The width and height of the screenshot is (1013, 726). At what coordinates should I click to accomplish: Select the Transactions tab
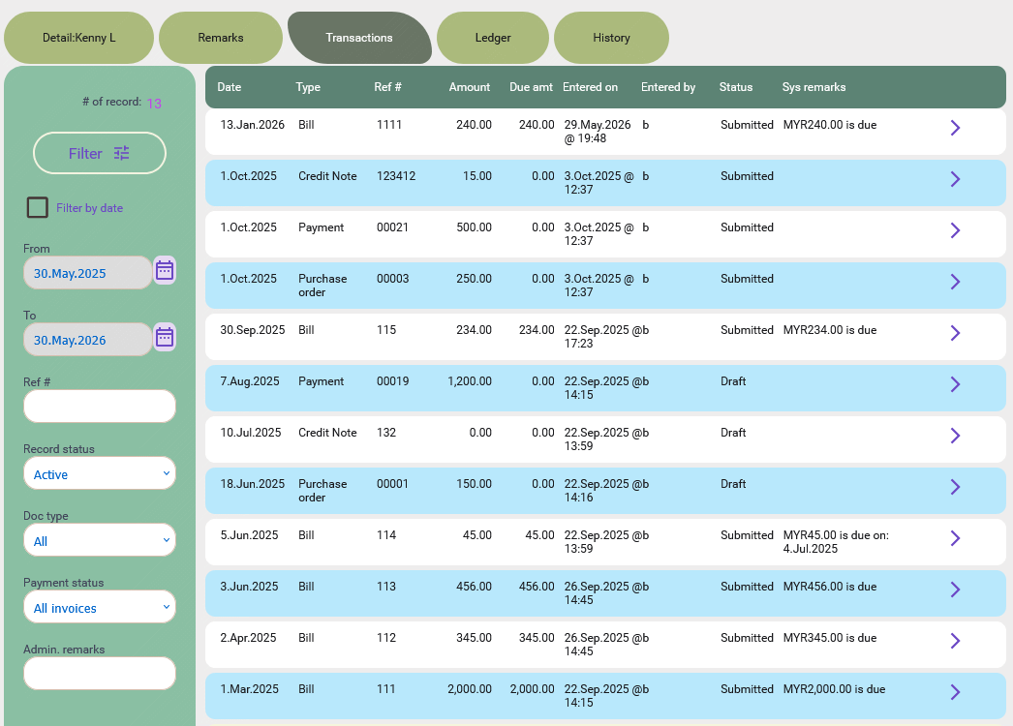[x=359, y=38]
